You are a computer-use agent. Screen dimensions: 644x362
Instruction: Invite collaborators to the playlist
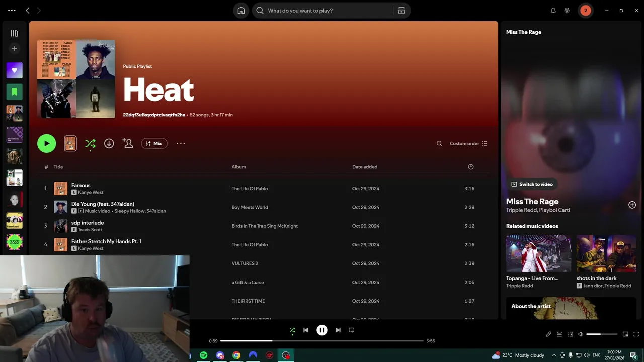pyautogui.click(x=128, y=143)
